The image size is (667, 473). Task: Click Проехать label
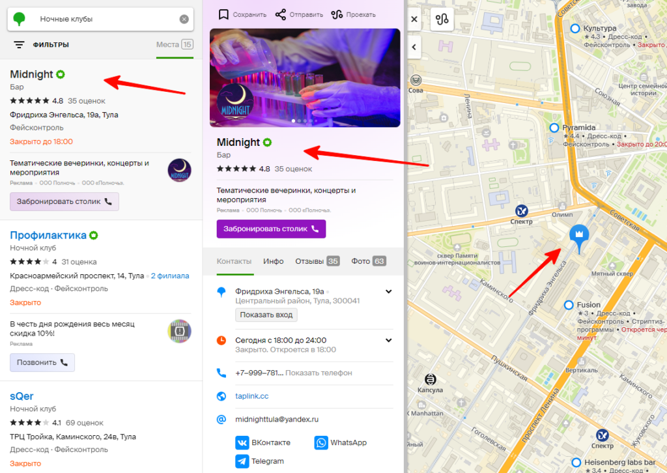coord(361,14)
